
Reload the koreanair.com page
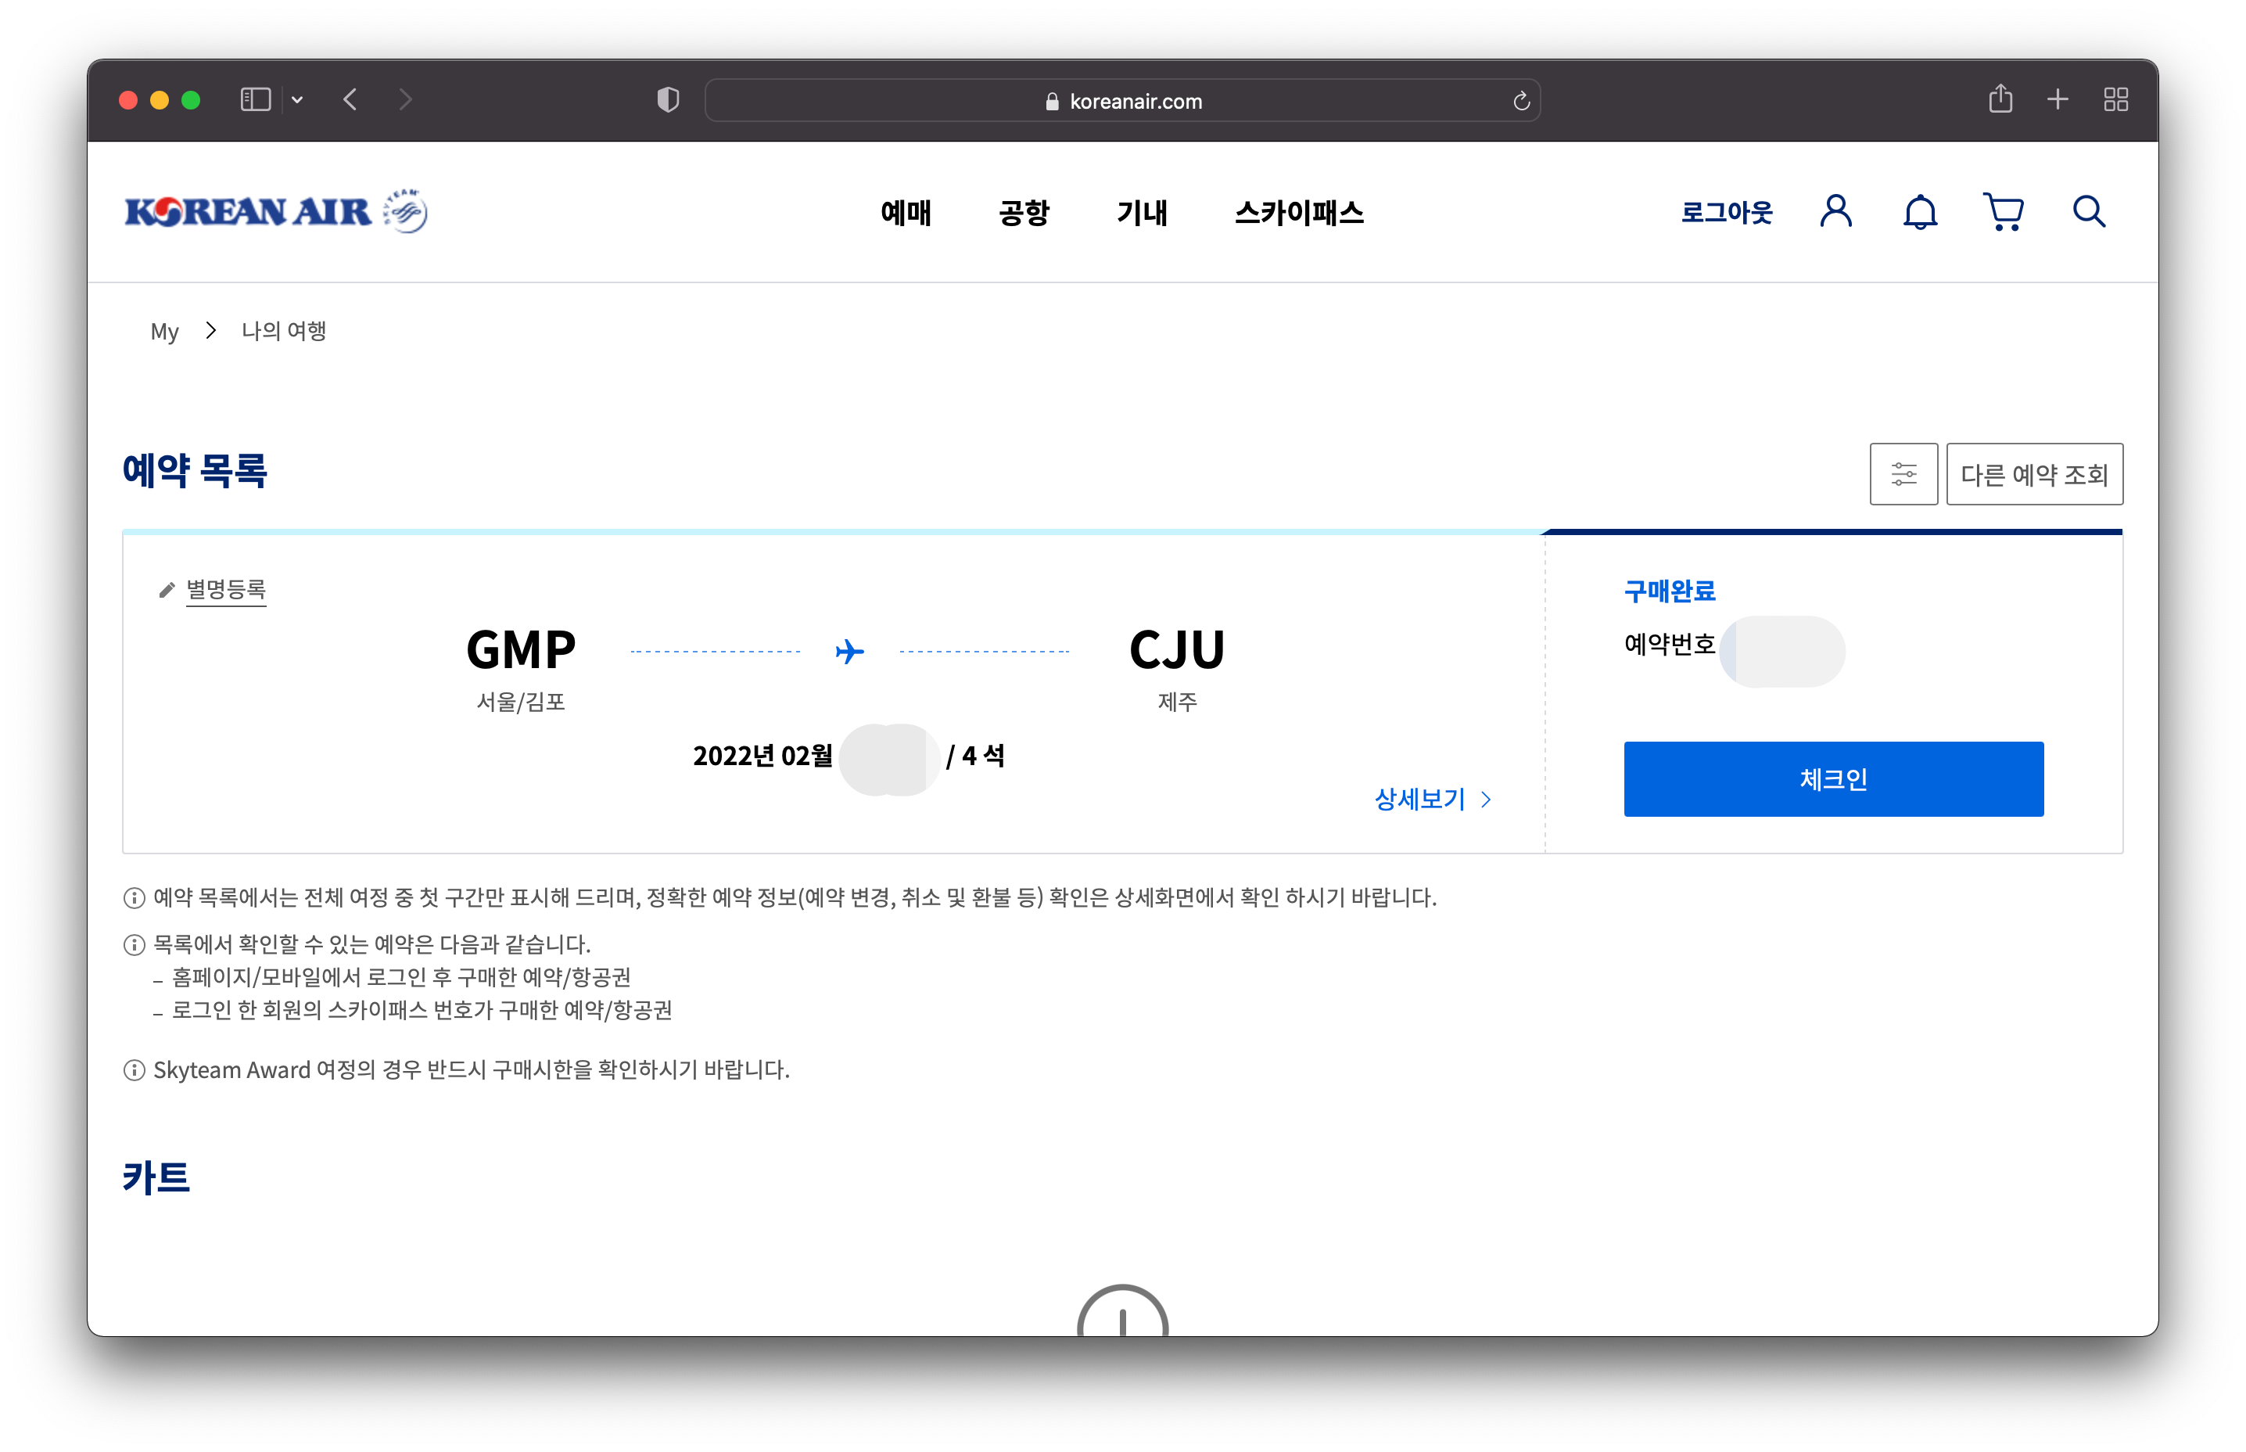pyautogui.click(x=1520, y=101)
